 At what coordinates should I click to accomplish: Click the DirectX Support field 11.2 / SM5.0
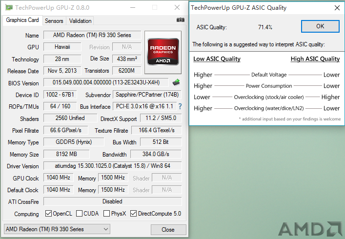[x=161, y=118]
